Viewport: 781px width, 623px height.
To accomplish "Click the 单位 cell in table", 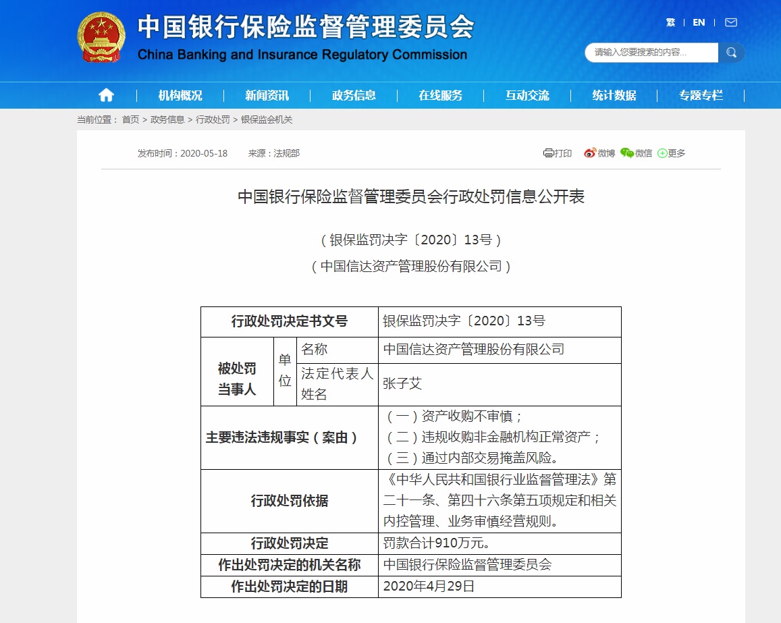I will point(285,371).
